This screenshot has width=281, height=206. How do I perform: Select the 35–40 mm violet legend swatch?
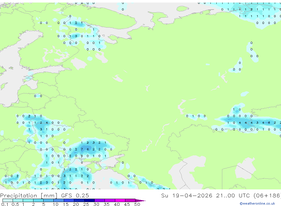click(110, 200)
